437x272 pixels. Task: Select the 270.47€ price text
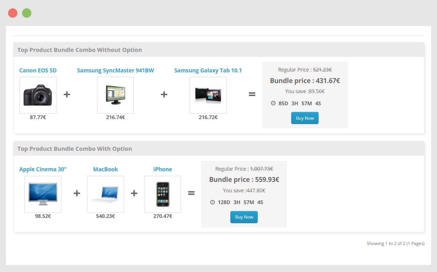tap(163, 216)
